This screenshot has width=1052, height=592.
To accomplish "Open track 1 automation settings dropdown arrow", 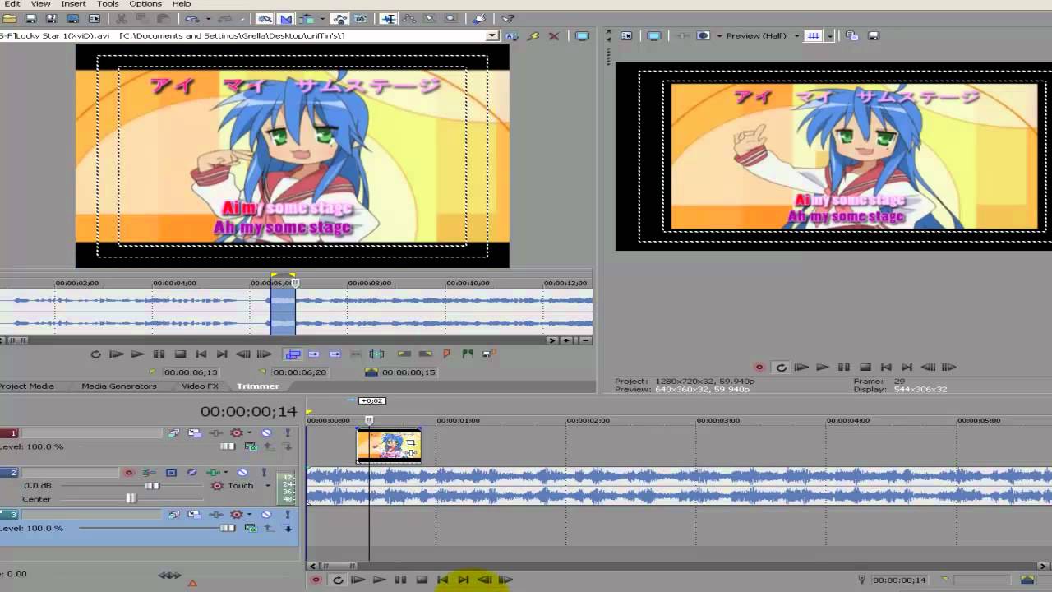I will pyautogui.click(x=249, y=433).
